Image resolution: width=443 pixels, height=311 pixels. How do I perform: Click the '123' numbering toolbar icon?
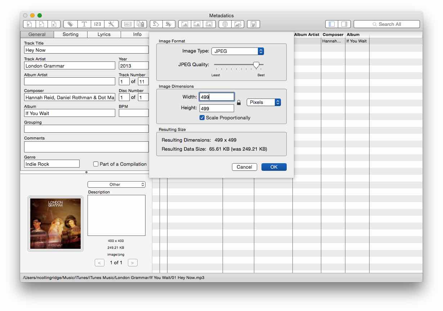tap(98, 24)
